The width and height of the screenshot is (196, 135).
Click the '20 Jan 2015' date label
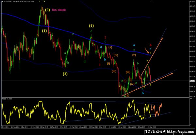click(x=44, y=127)
